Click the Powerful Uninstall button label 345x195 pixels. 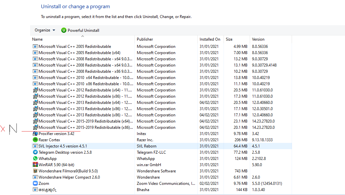83,30
